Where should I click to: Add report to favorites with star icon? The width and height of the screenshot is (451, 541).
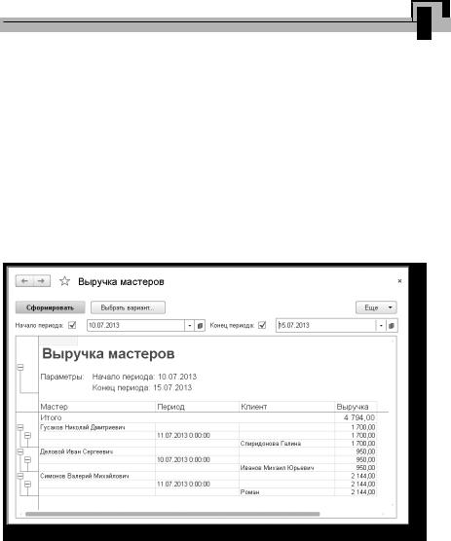pos(64,281)
